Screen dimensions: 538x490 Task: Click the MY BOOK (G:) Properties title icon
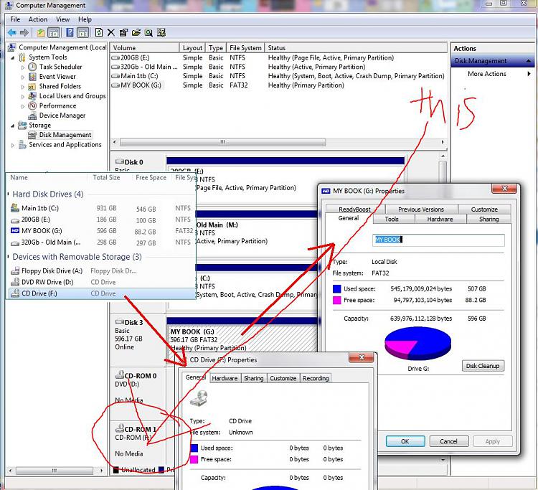tap(325, 191)
